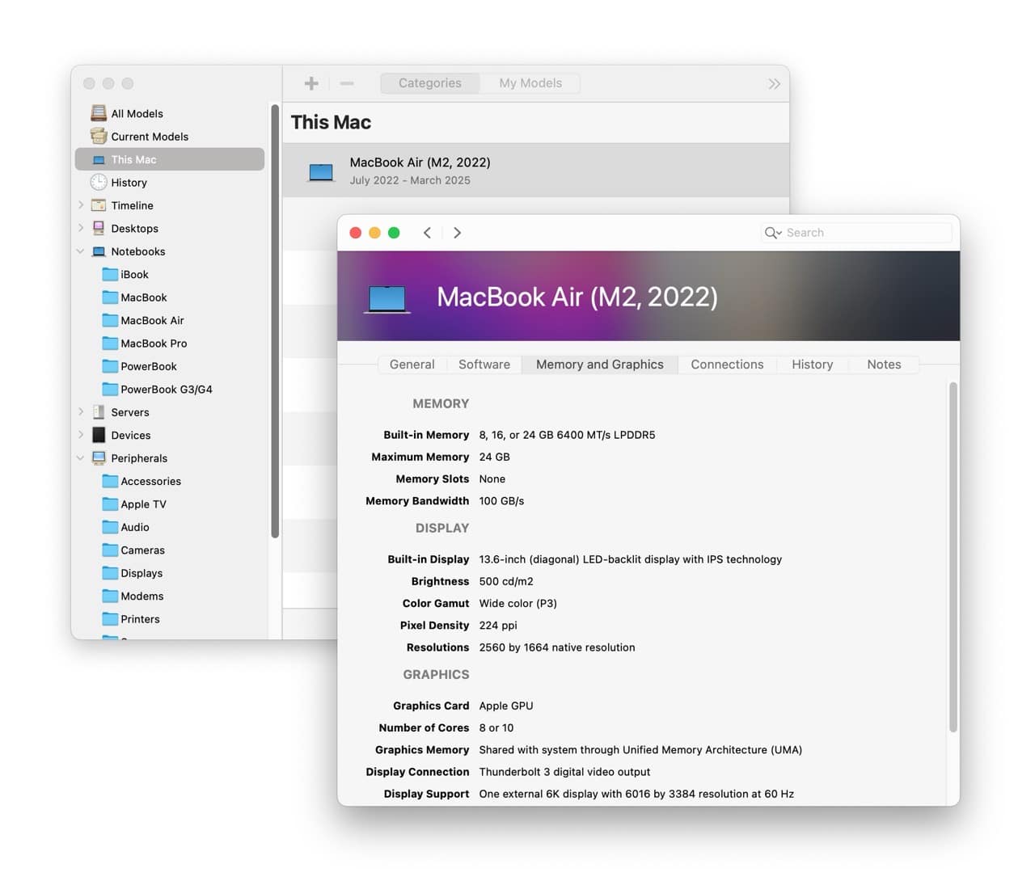
Task: Expand the Desktops category
Action: pos(81,228)
